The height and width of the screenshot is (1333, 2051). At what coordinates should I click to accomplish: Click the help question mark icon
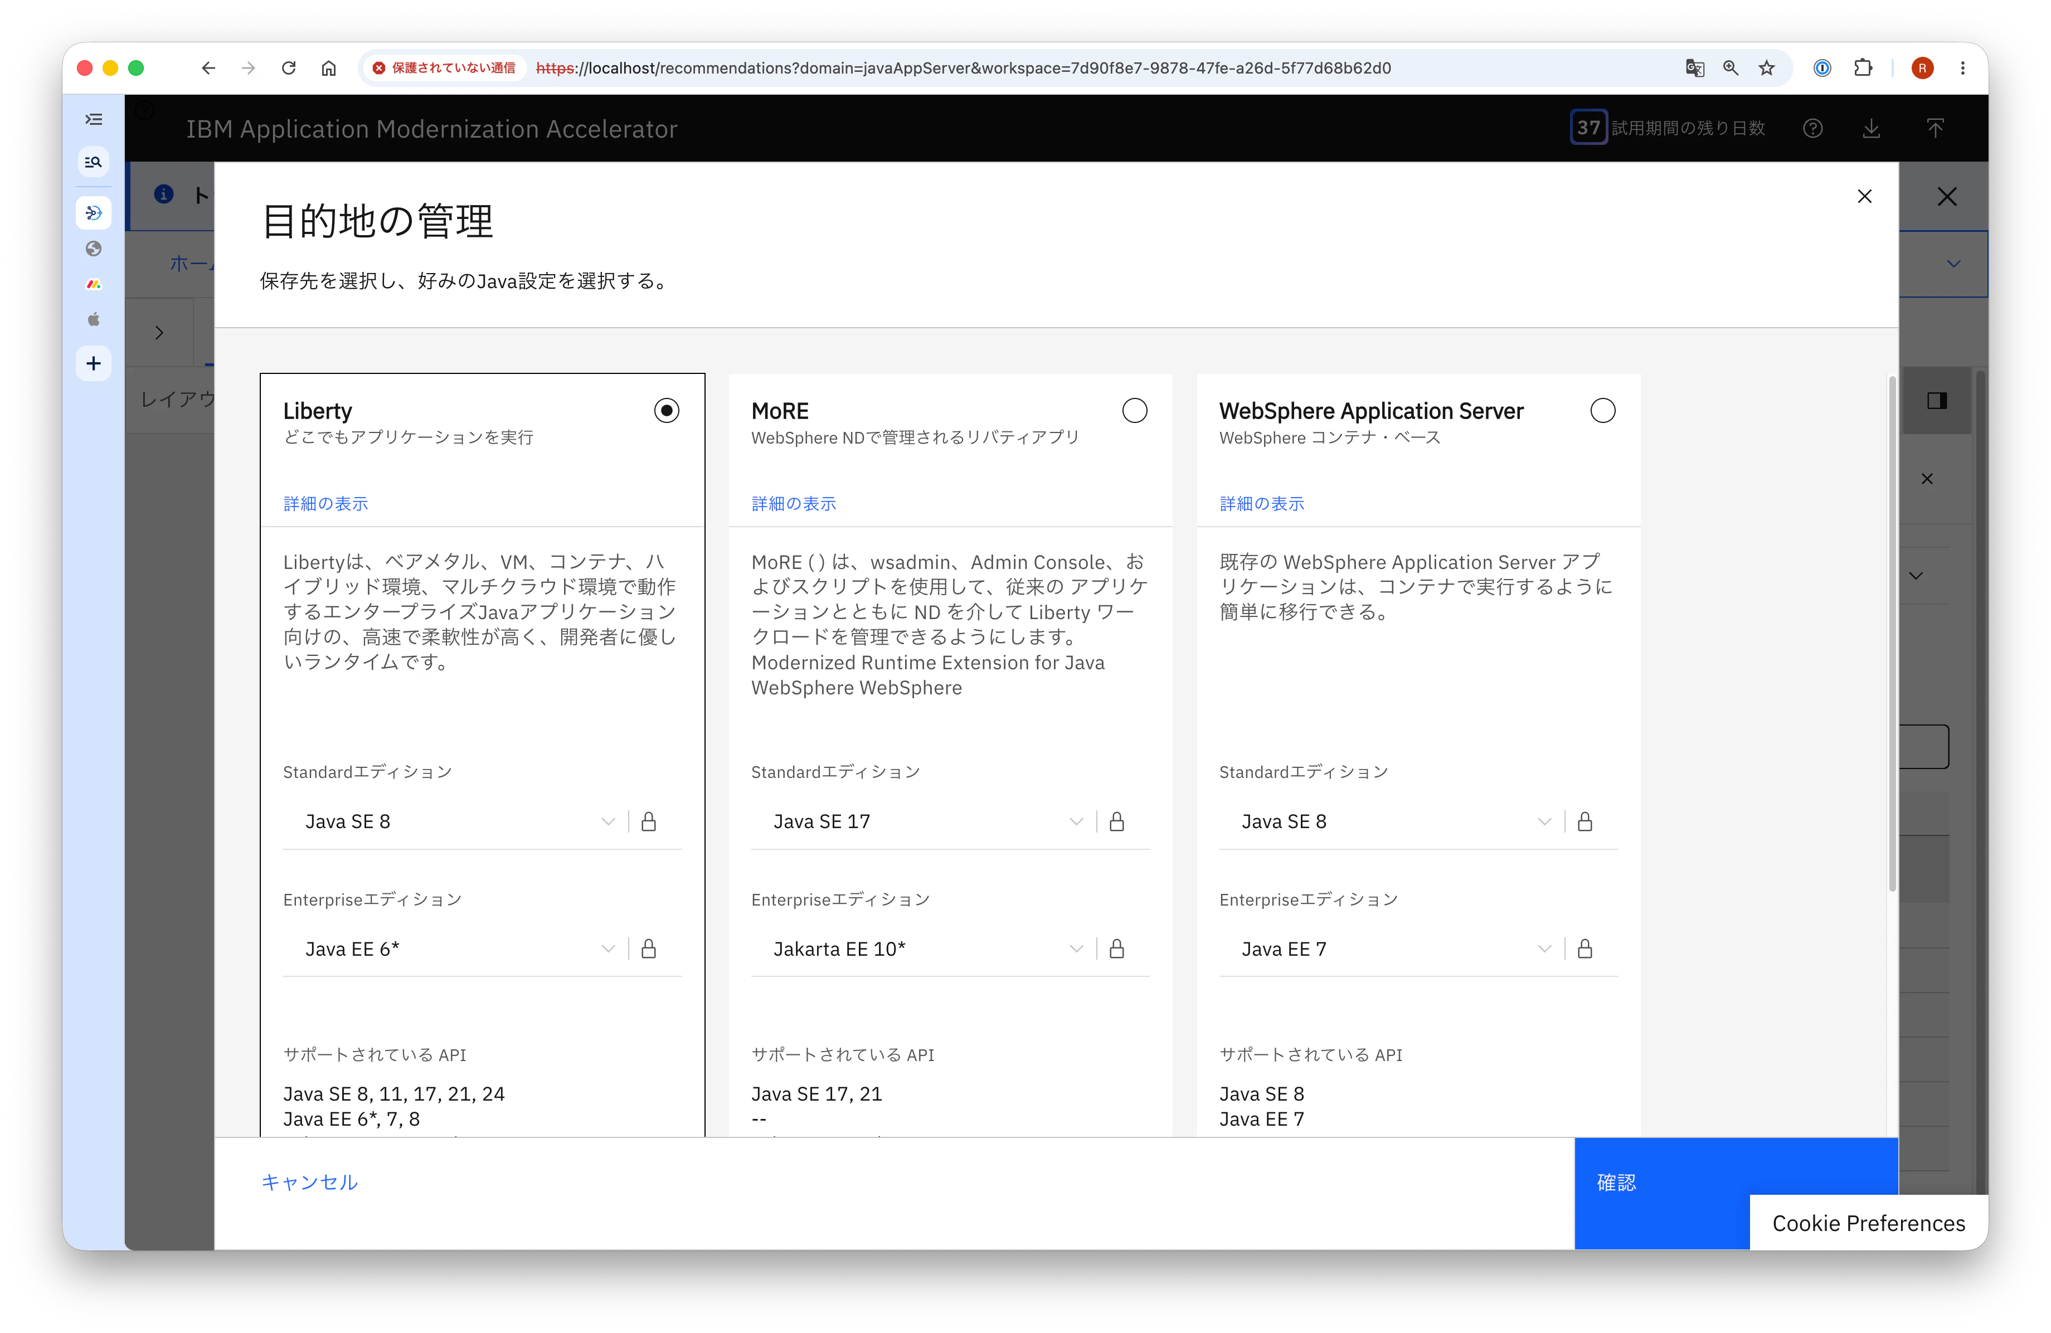[1813, 128]
